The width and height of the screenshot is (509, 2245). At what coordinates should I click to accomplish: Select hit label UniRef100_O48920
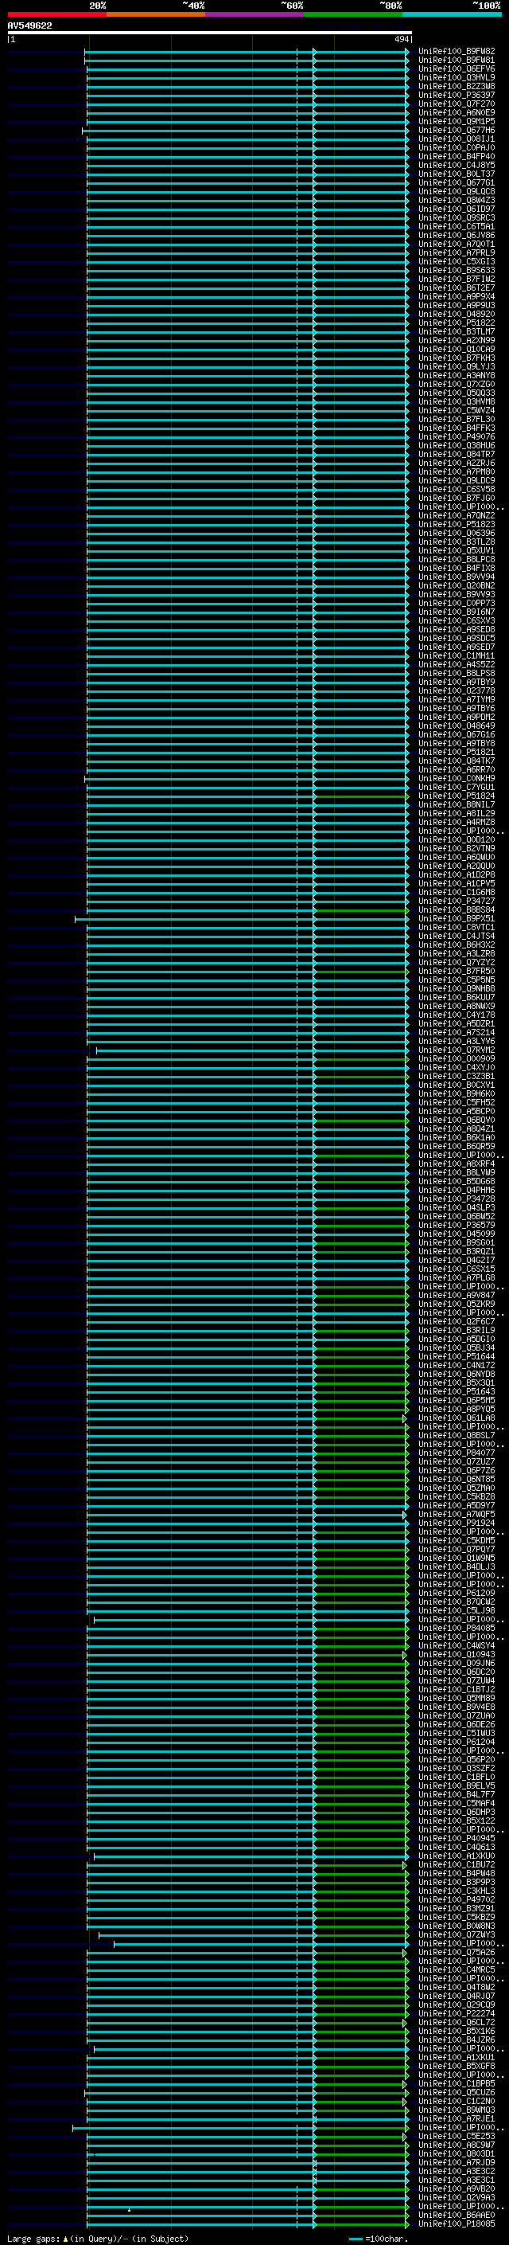tap(456, 314)
